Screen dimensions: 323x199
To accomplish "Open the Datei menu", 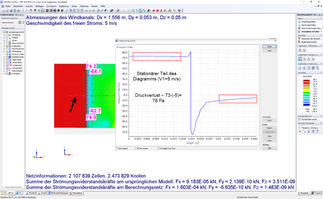I will (x=8, y=6).
